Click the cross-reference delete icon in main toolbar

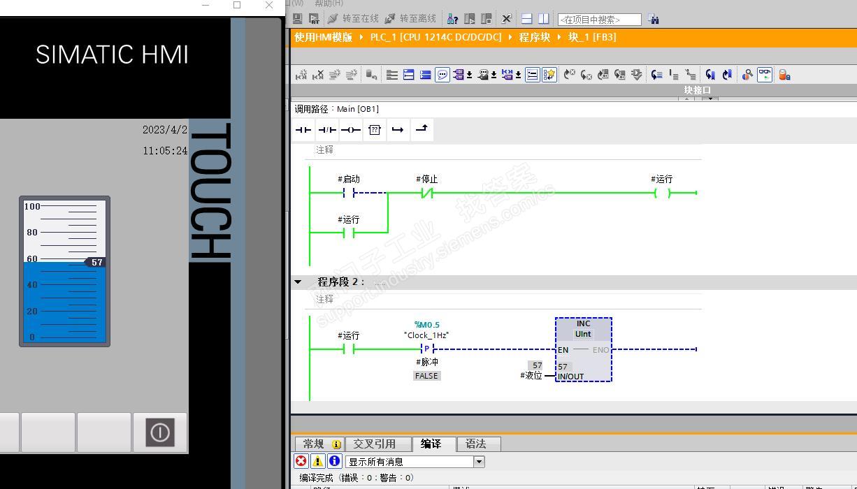(507, 19)
